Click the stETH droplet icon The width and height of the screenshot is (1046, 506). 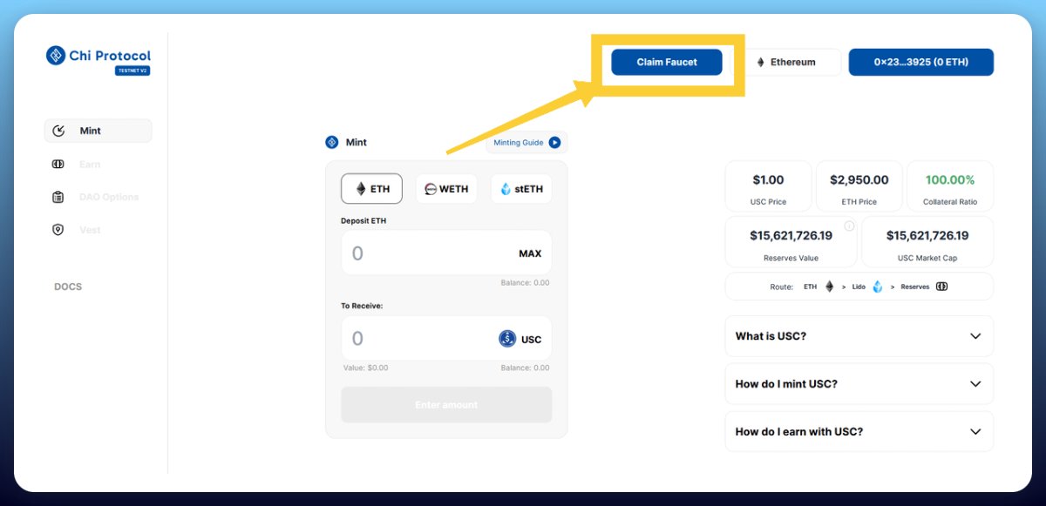pos(506,189)
